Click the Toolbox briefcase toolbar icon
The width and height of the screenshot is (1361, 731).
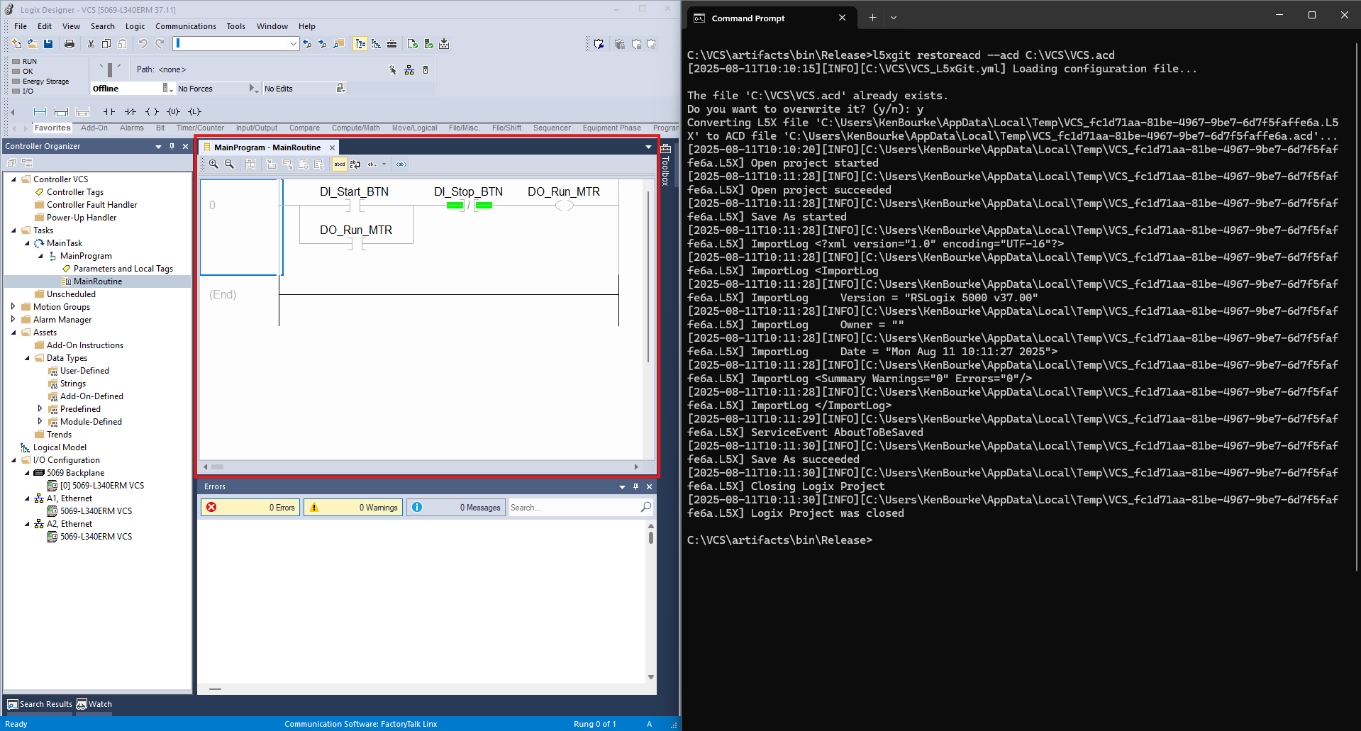click(x=391, y=44)
